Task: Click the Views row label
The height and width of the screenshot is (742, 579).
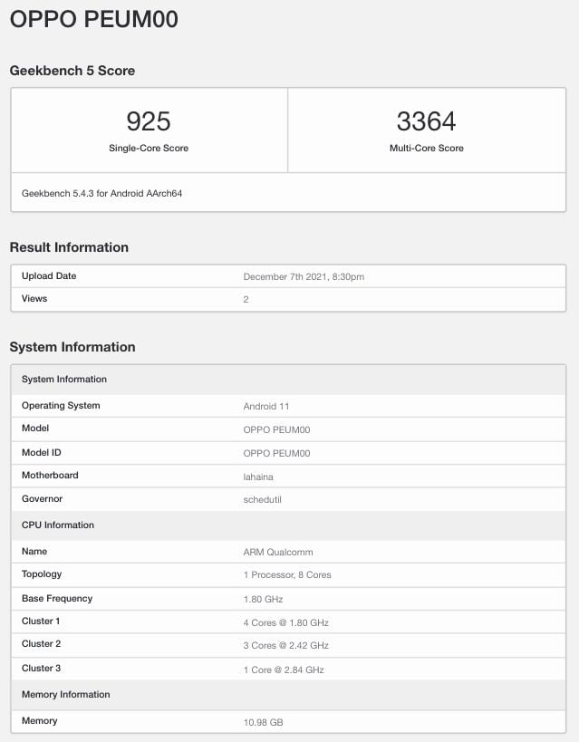Action: pos(34,298)
